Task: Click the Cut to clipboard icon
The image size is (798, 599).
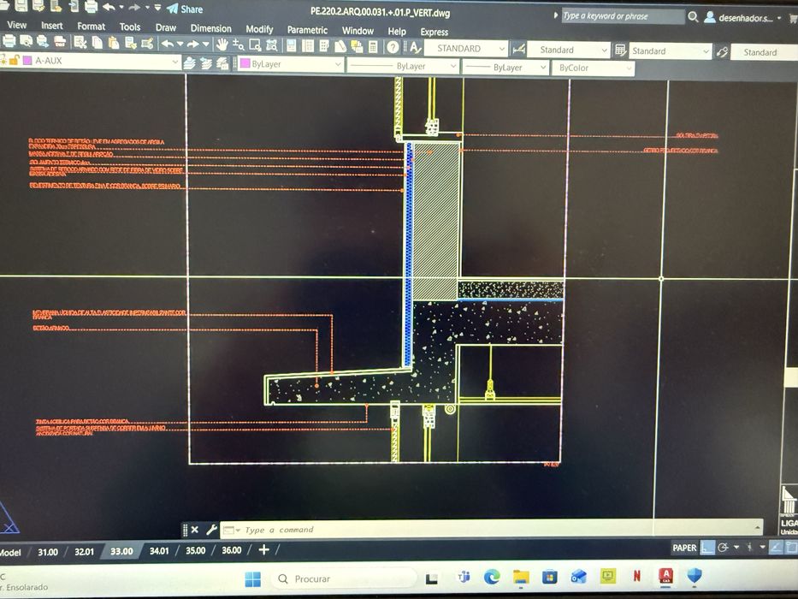Action: pyautogui.click(x=80, y=43)
